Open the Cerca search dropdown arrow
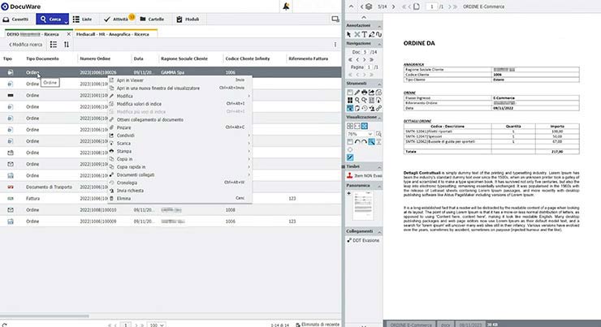Screen dimensions: 601x327 (x=65, y=18)
